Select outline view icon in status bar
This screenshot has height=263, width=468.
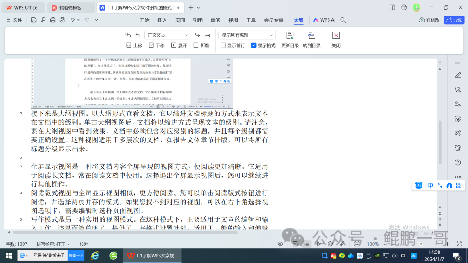(307, 244)
